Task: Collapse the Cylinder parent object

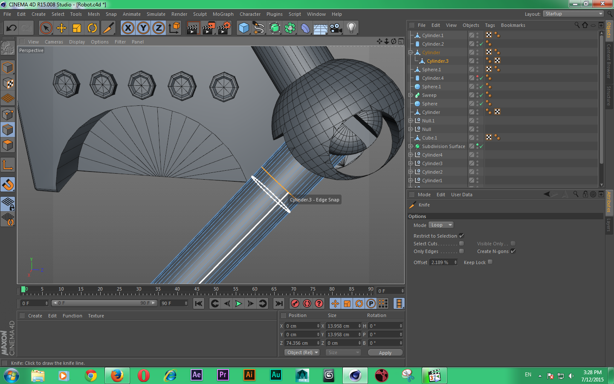Action: (411, 52)
